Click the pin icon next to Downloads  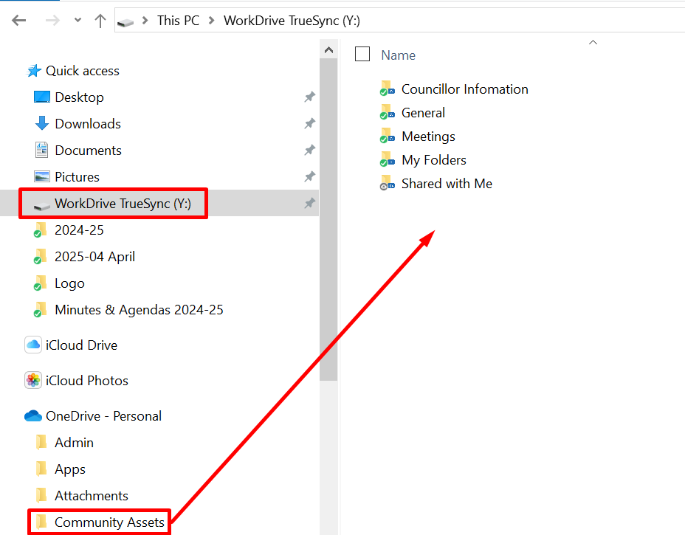[310, 123]
